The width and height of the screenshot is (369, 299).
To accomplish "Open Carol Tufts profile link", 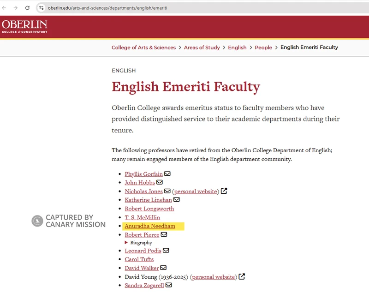I will (139, 259).
